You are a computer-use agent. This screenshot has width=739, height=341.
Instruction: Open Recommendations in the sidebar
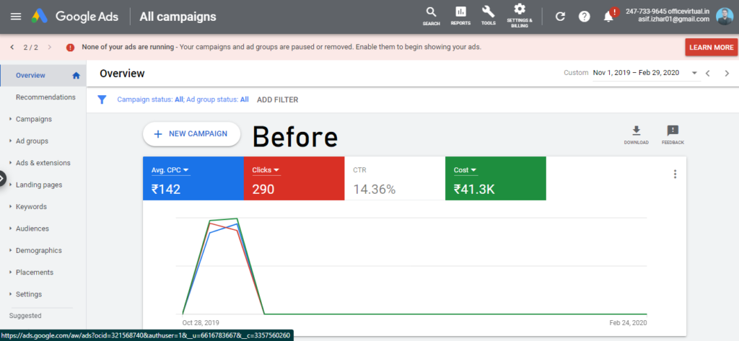click(45, 97)
